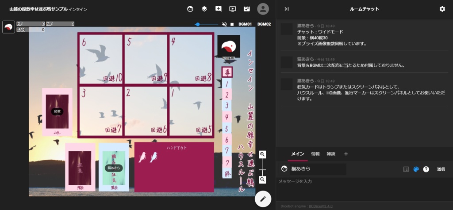Click battlefield cell 1 回避5
This screenshot has height=210, width=453.
click(x=191, y=111)
